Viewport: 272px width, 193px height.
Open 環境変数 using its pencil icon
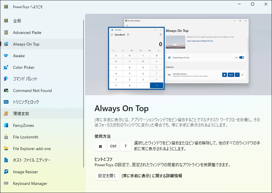click(x=6, y=114)
